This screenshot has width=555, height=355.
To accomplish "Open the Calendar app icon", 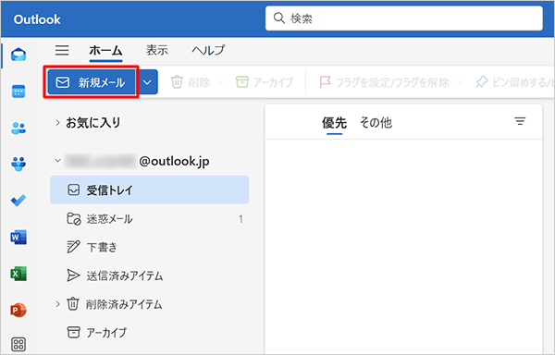I will pyautogui.click(x=18, y=92).
